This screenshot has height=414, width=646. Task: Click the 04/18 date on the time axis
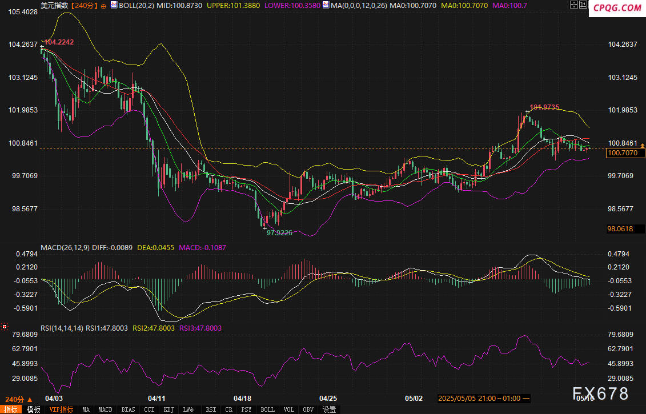[242, 399]
